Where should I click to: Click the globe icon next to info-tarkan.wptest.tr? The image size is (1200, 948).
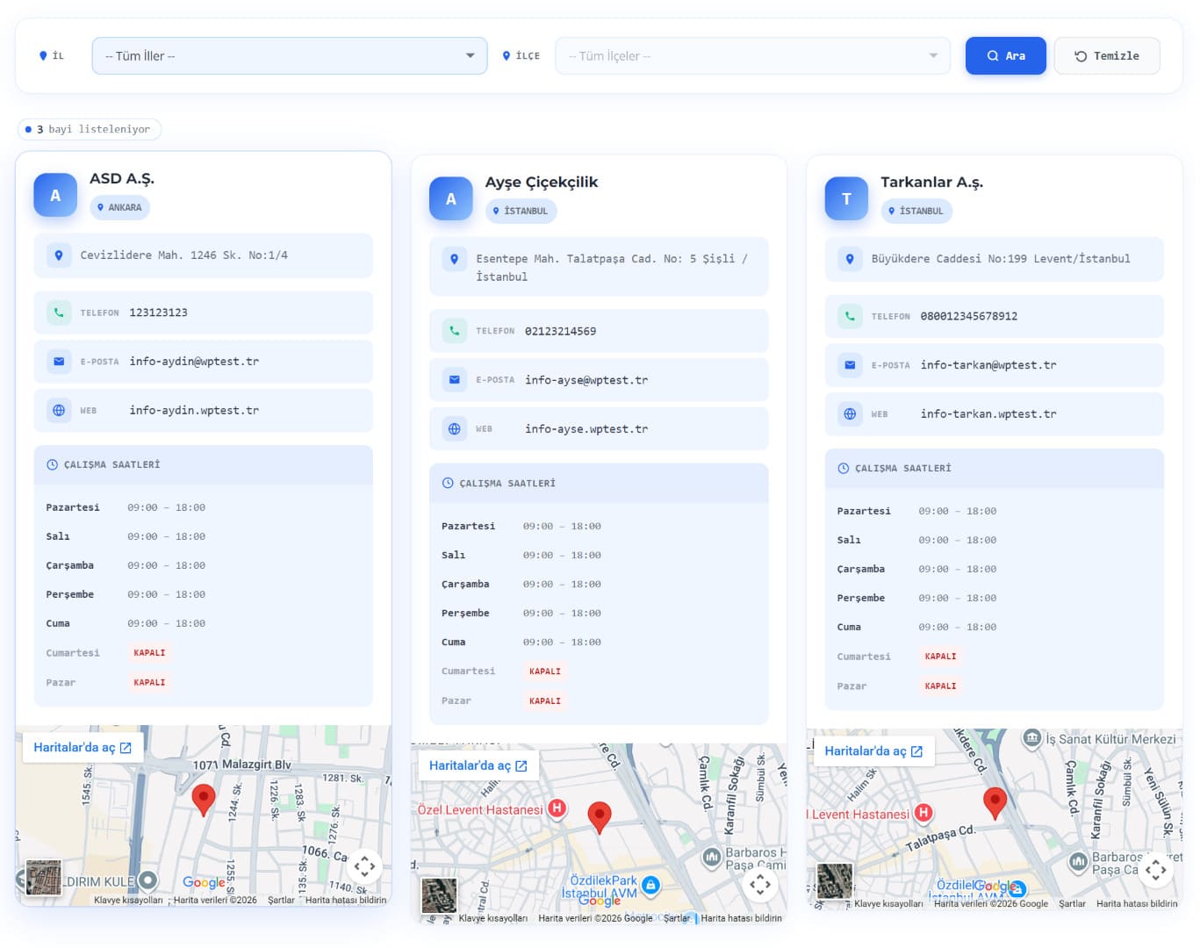tap(850, 414)
